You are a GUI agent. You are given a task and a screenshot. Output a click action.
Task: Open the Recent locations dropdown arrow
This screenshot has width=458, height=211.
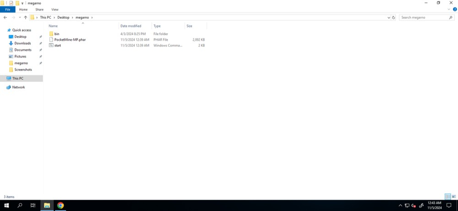click(x=20, y=17)
